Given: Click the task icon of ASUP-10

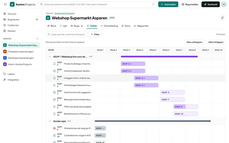Looking at the screenshot, I should point(54,135).
